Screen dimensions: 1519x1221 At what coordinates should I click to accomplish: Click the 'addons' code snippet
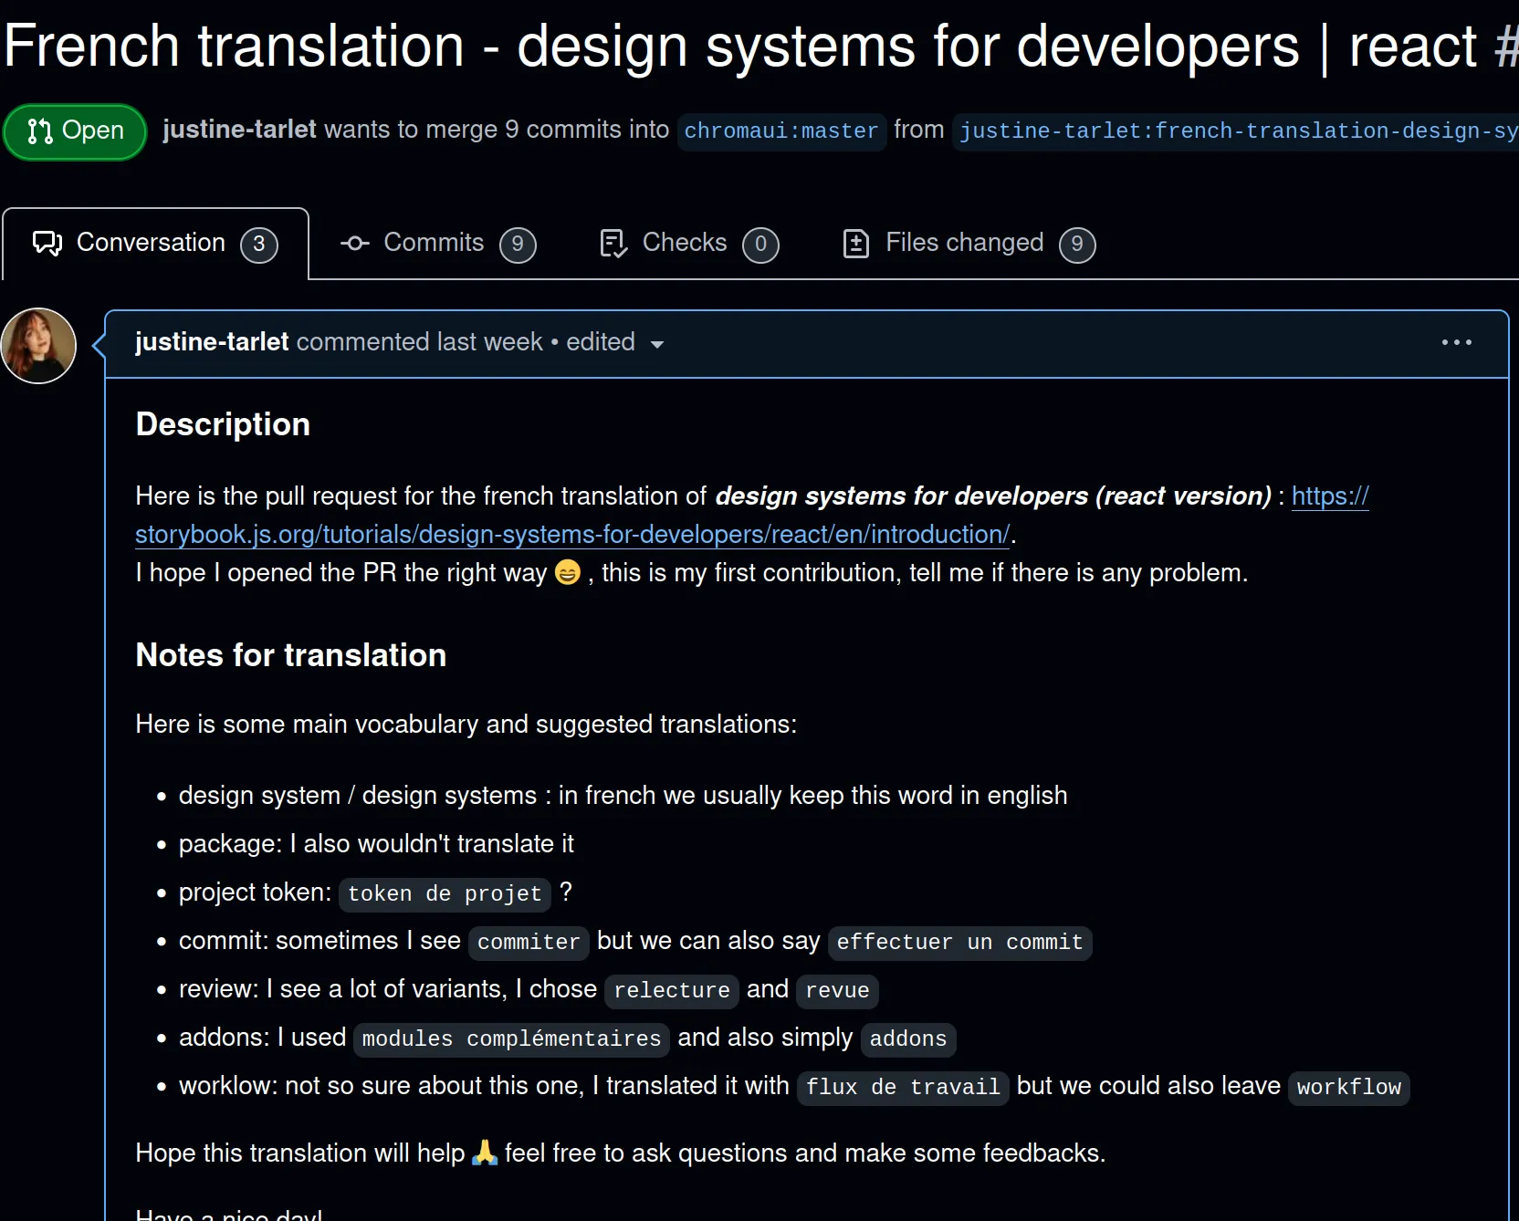908,1039
